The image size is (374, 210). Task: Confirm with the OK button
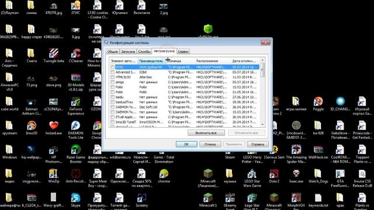[186, 144]
